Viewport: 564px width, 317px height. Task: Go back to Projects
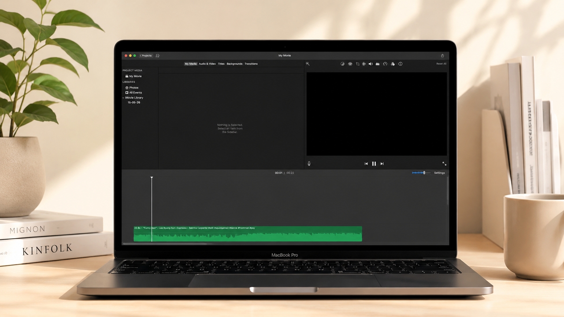(x=146, y=55)
